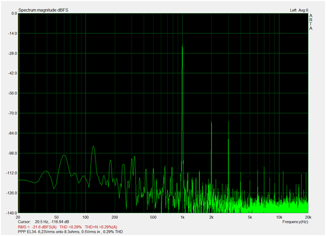Image resolution: width=326 pixels, height=236 pixels.
Task: Click the 1k frequency axis label
Action: (182, 217)
